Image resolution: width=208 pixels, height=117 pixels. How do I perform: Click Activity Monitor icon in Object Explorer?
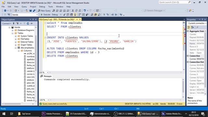click(32, 23)
